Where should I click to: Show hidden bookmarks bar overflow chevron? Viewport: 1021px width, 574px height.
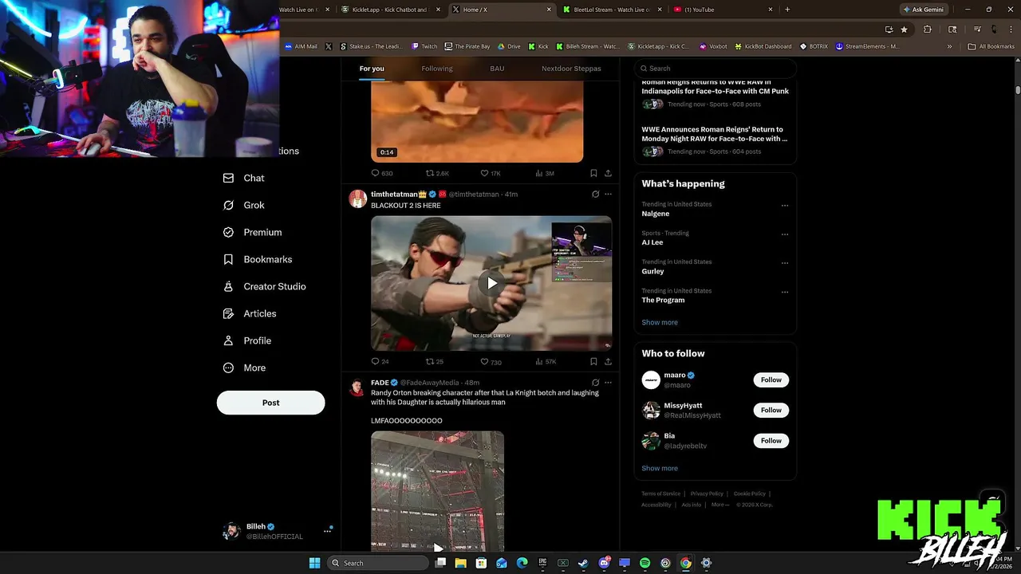[x=949, y=46]
